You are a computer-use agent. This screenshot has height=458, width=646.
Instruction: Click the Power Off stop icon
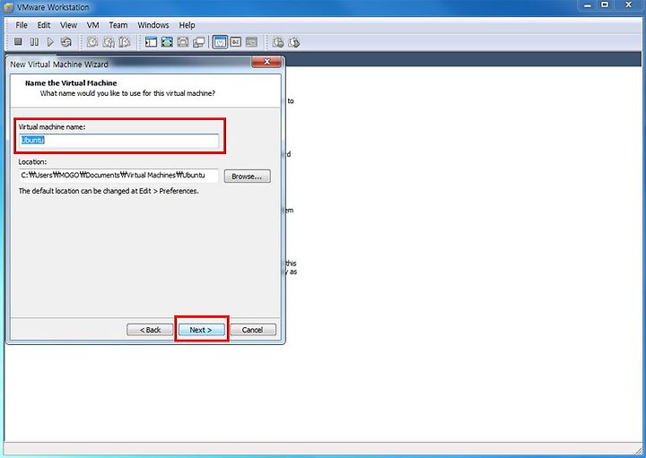18,41
